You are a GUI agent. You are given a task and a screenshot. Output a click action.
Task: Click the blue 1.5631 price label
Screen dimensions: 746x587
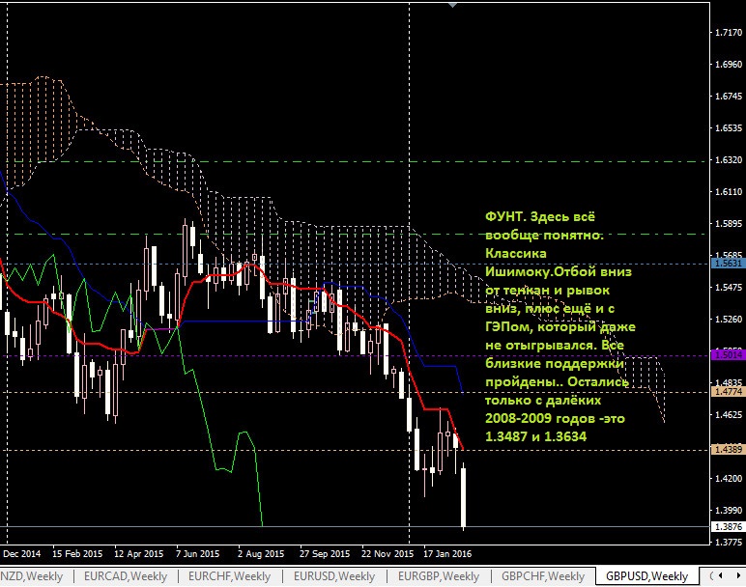pyautogui.click(x=728, y=263)
